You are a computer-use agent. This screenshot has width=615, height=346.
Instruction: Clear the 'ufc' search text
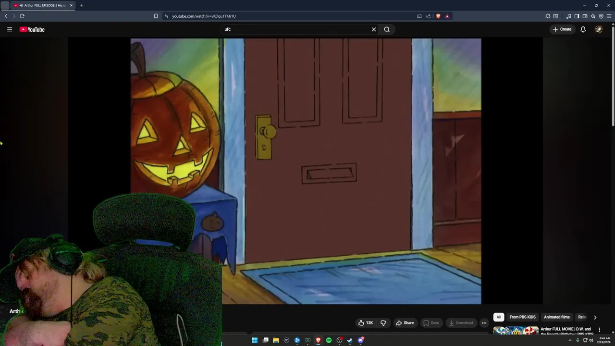pos(374,29)
